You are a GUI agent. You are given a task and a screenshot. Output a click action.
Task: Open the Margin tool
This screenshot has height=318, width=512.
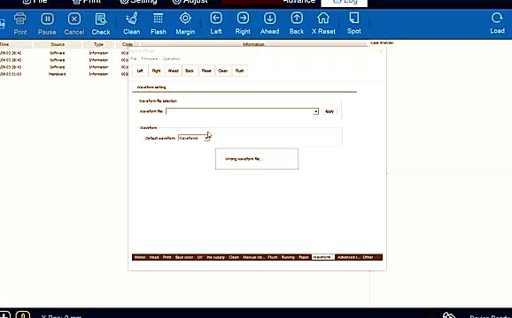[185, 24]
